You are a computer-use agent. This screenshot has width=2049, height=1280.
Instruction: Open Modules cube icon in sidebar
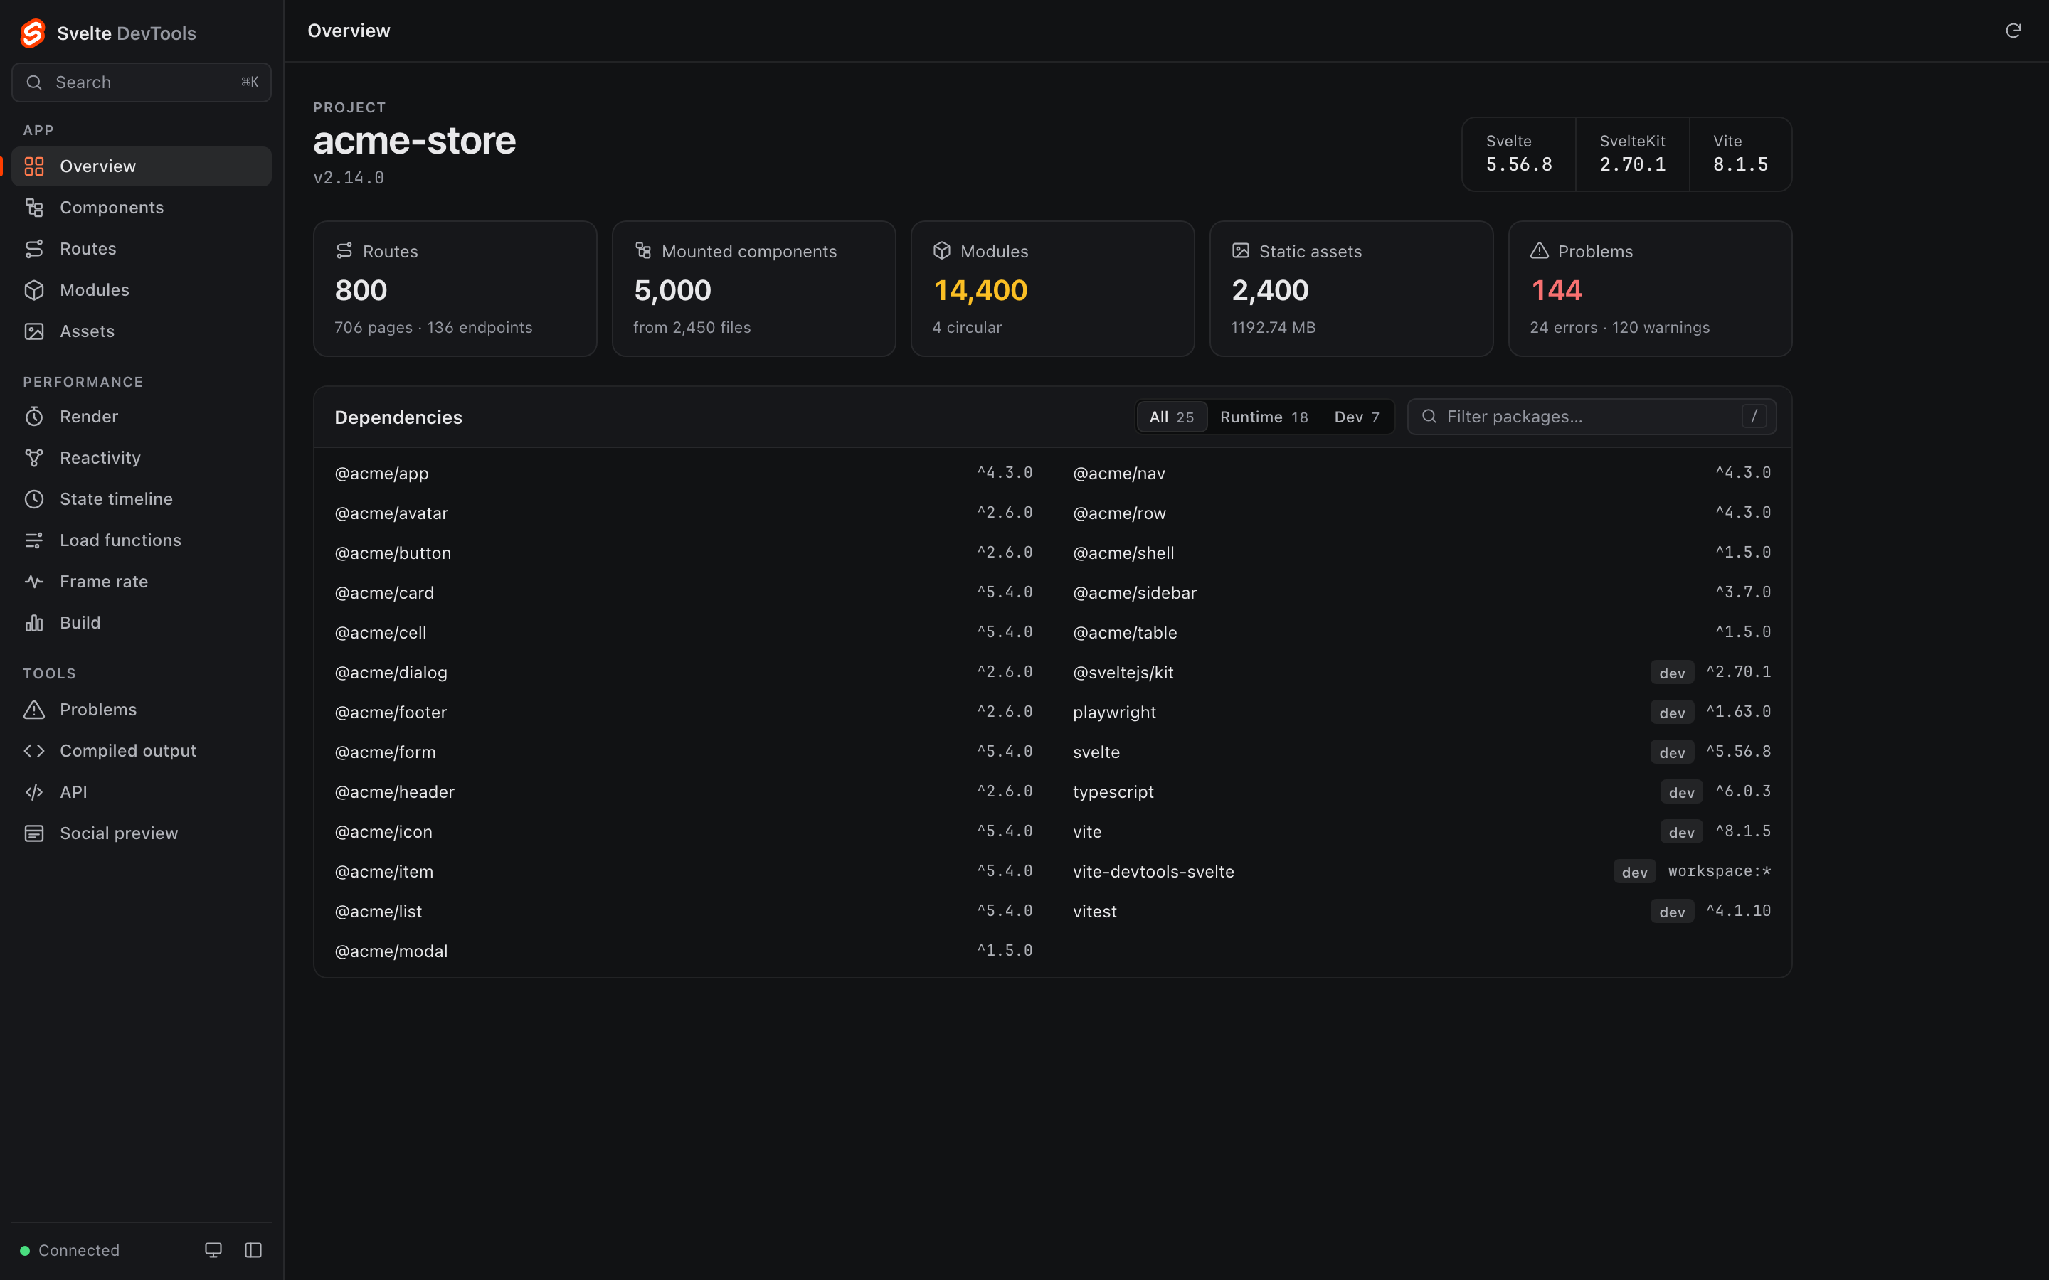(x=34, y=289)
